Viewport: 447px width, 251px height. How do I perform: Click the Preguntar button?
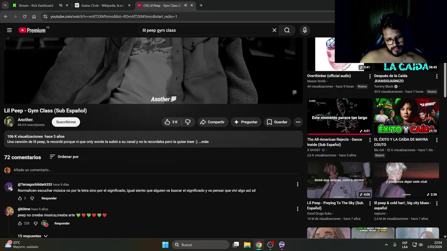pos(246,122)
